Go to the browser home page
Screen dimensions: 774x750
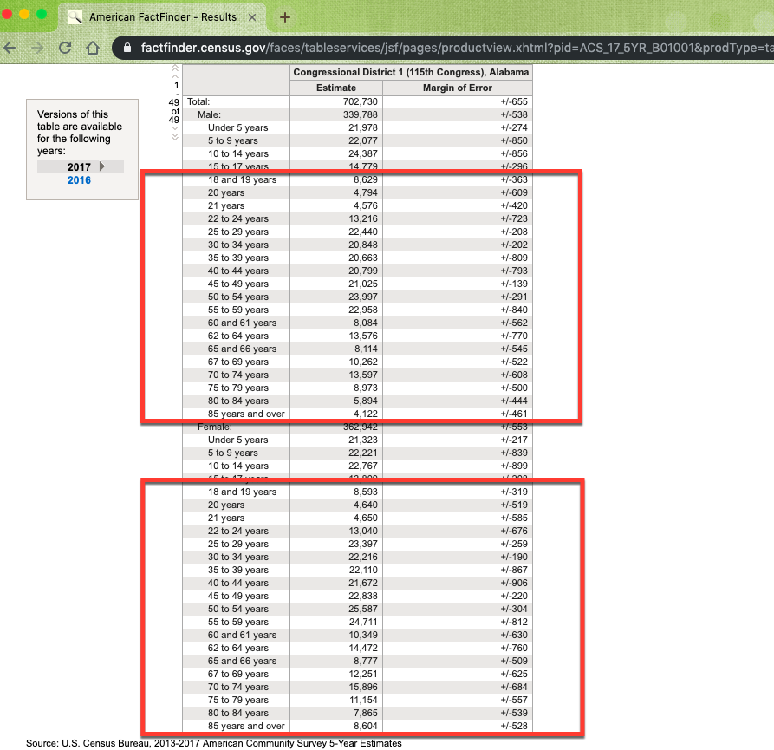93,48
